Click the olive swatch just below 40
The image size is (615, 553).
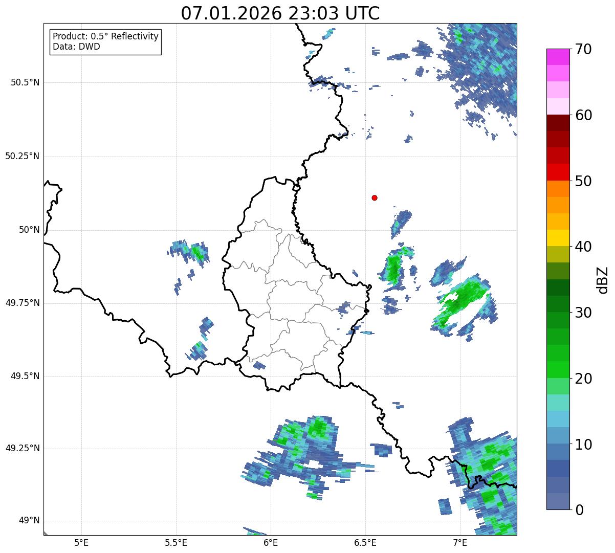[x=558, y=254]
